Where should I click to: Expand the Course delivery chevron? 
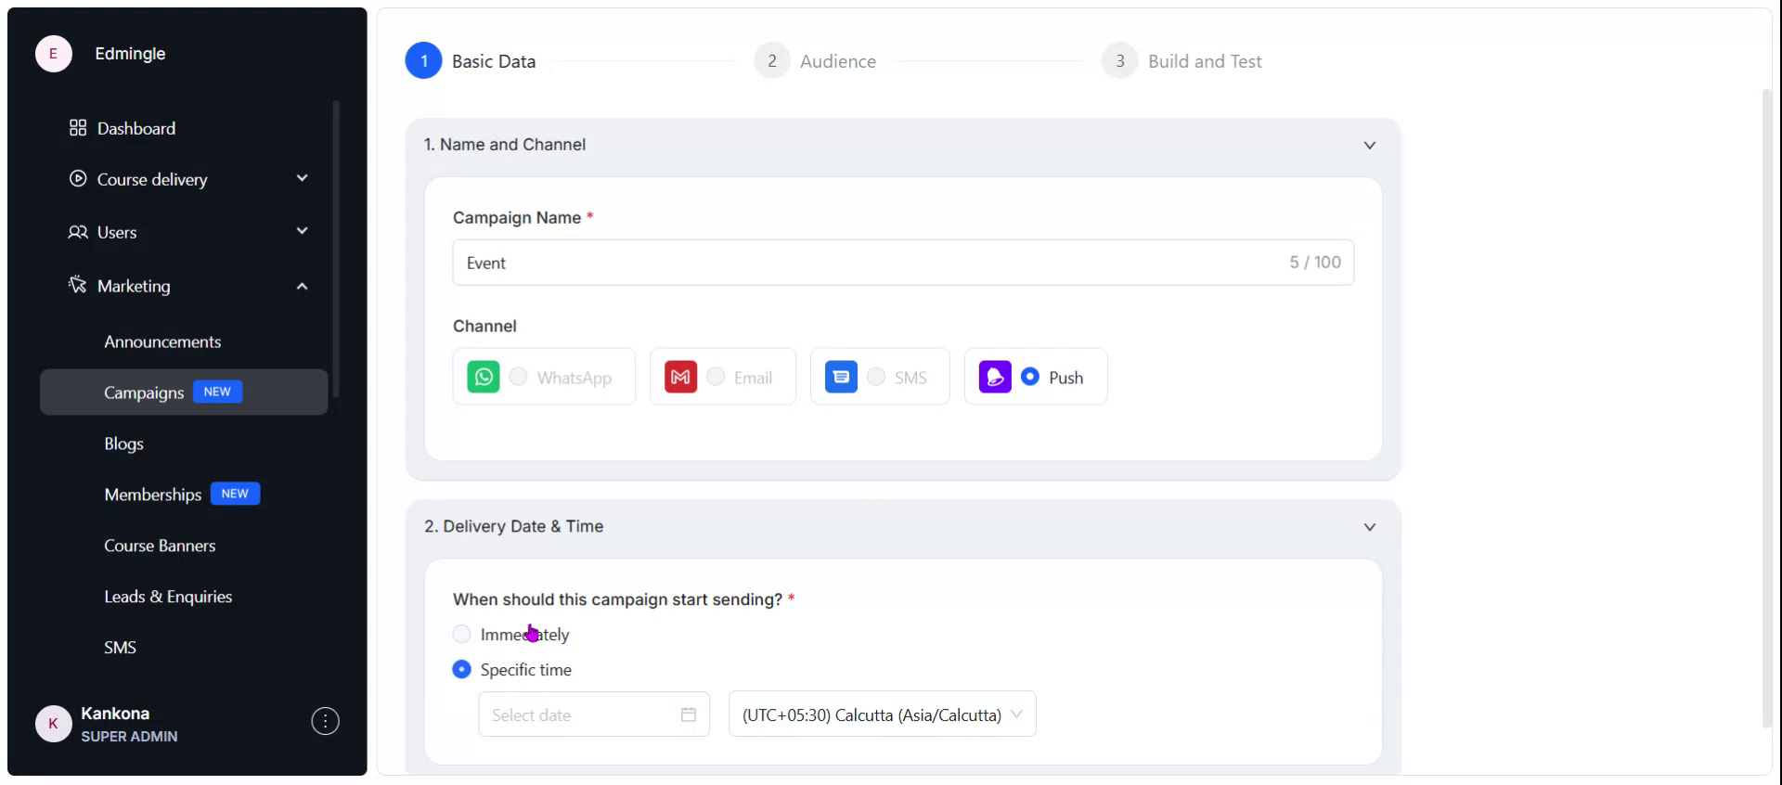[x=302, y=178]
